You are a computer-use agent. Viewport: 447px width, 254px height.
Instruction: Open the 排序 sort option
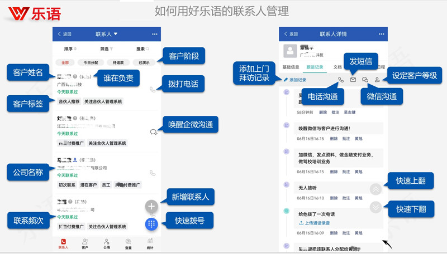point(70,49)
